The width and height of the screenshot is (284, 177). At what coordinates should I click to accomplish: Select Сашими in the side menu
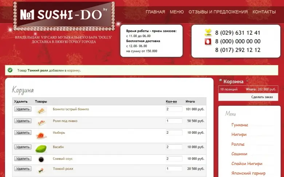pyautogui.click(x=239, y=154)
